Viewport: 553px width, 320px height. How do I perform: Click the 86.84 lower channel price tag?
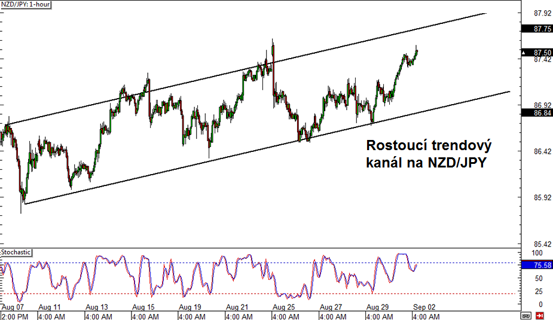[x=537, y=113]
